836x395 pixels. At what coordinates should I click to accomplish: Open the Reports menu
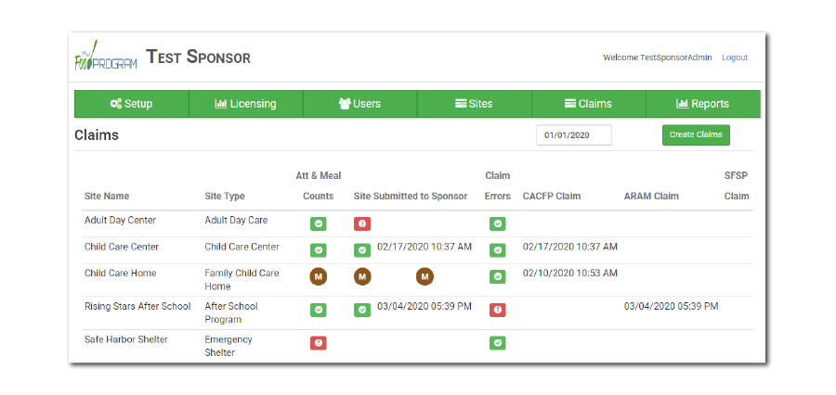(702, 104)
